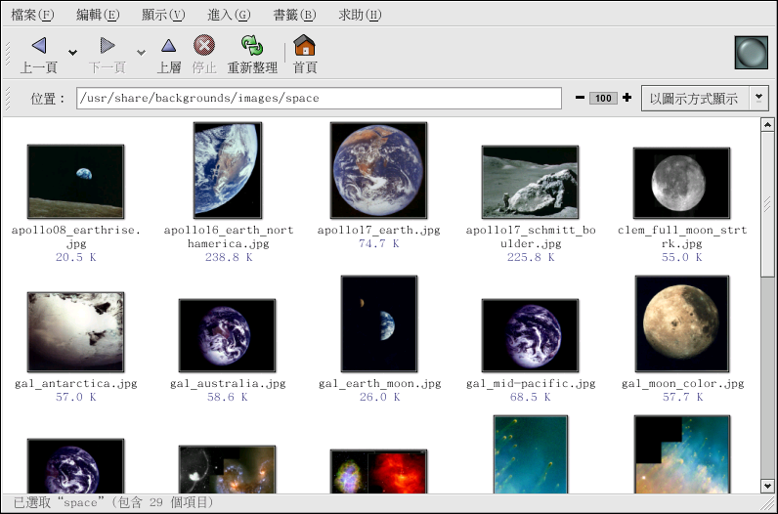Viewport: 778px width, 514px height.
Task: Open the 檔案(F) menu
Action: [x=32, y=15]
